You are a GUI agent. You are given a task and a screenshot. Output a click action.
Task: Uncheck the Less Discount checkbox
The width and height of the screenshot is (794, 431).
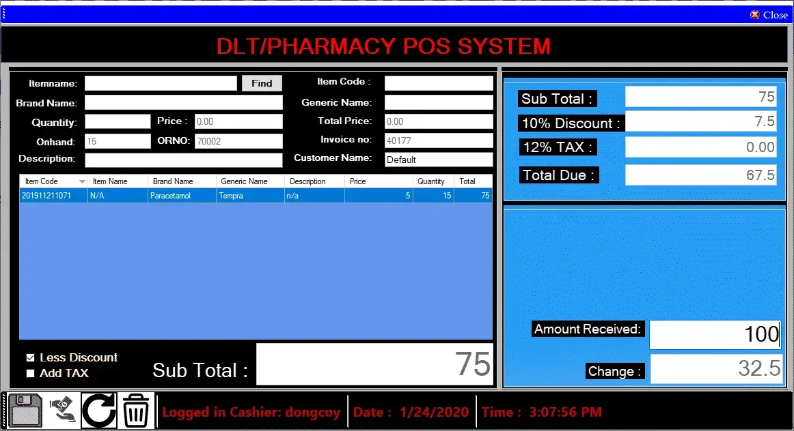(30, 357)
